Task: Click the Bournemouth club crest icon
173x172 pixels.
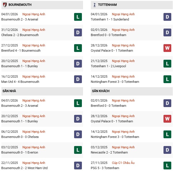Action: 5,5
